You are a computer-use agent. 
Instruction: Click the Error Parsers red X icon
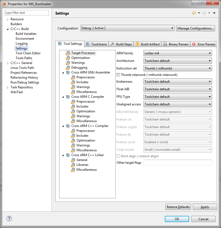[x=194, y=44]
